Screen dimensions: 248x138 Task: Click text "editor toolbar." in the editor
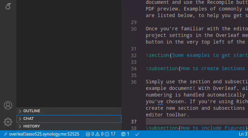(x=167, y=115)
